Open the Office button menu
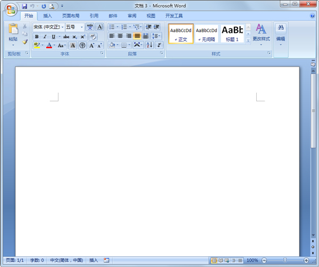Screen dimensions: 319x267 tap(11, 9)
